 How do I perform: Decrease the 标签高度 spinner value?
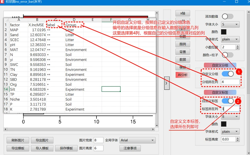(x=238, y=141)
